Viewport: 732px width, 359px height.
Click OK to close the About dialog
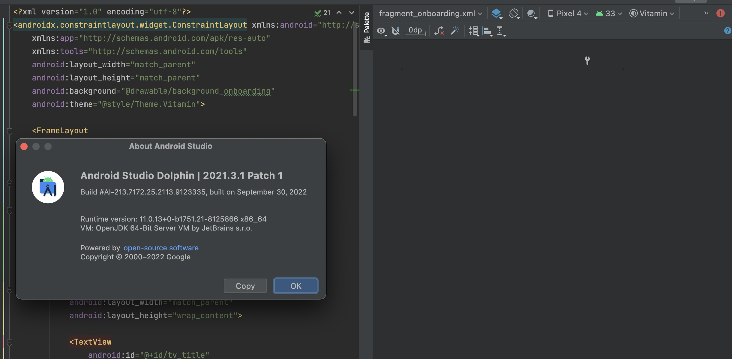pos(295,286)
